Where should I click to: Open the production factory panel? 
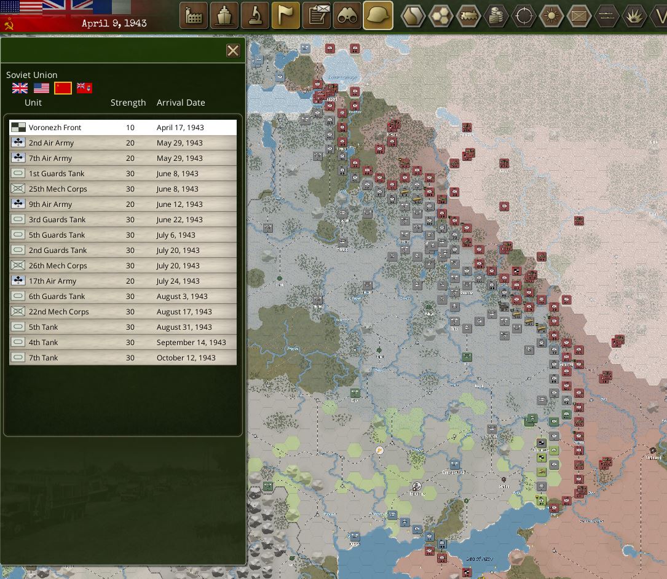(194, 15)
